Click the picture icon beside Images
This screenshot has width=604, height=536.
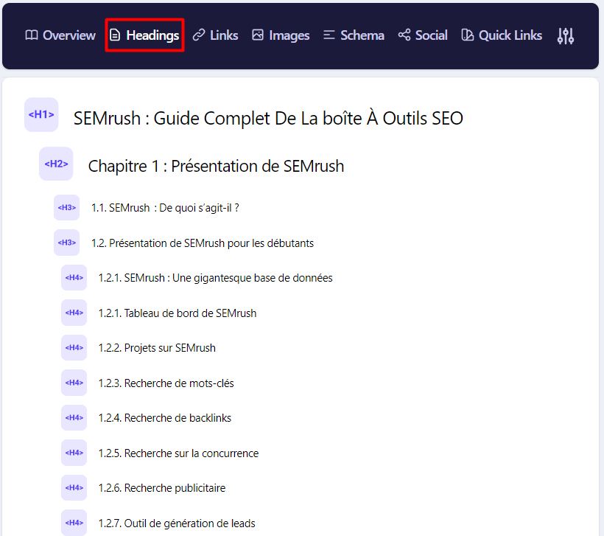point(258,35)
